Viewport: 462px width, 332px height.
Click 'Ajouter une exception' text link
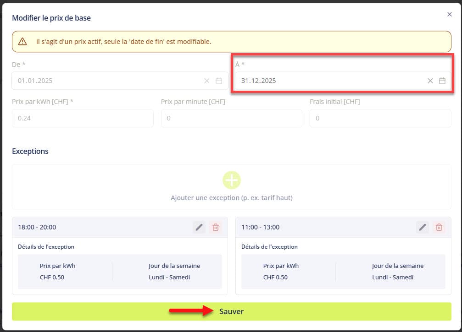tap(231, 198)
